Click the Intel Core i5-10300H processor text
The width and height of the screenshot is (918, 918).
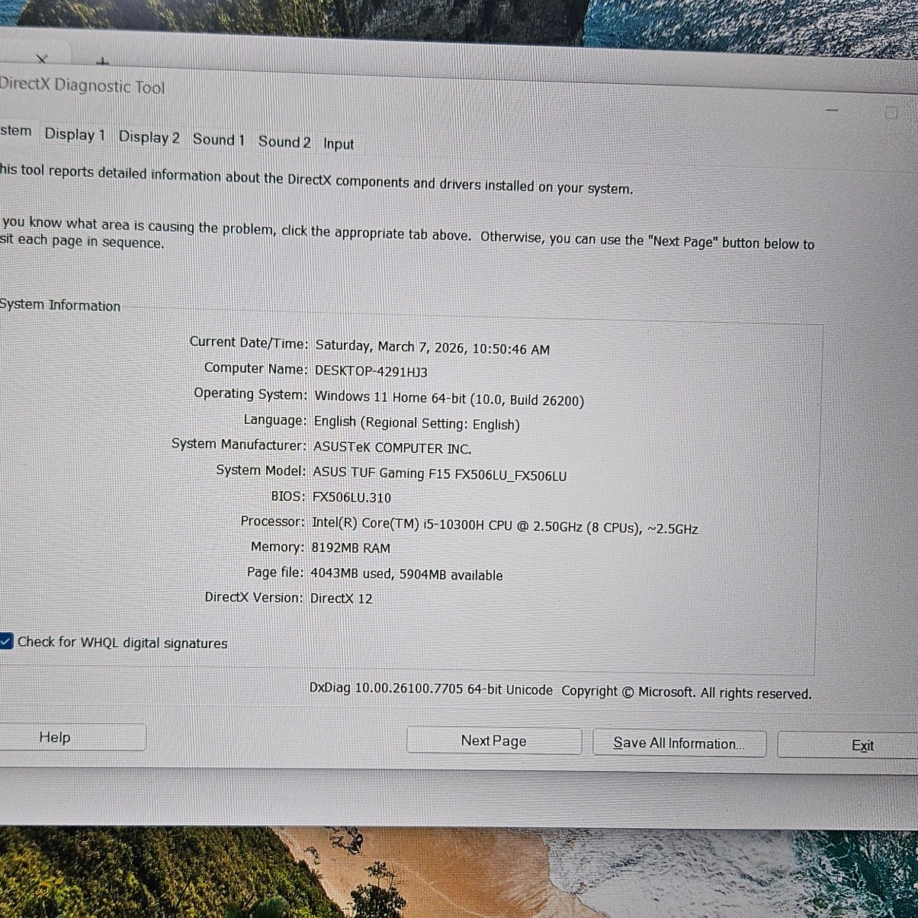pos(504,525)
